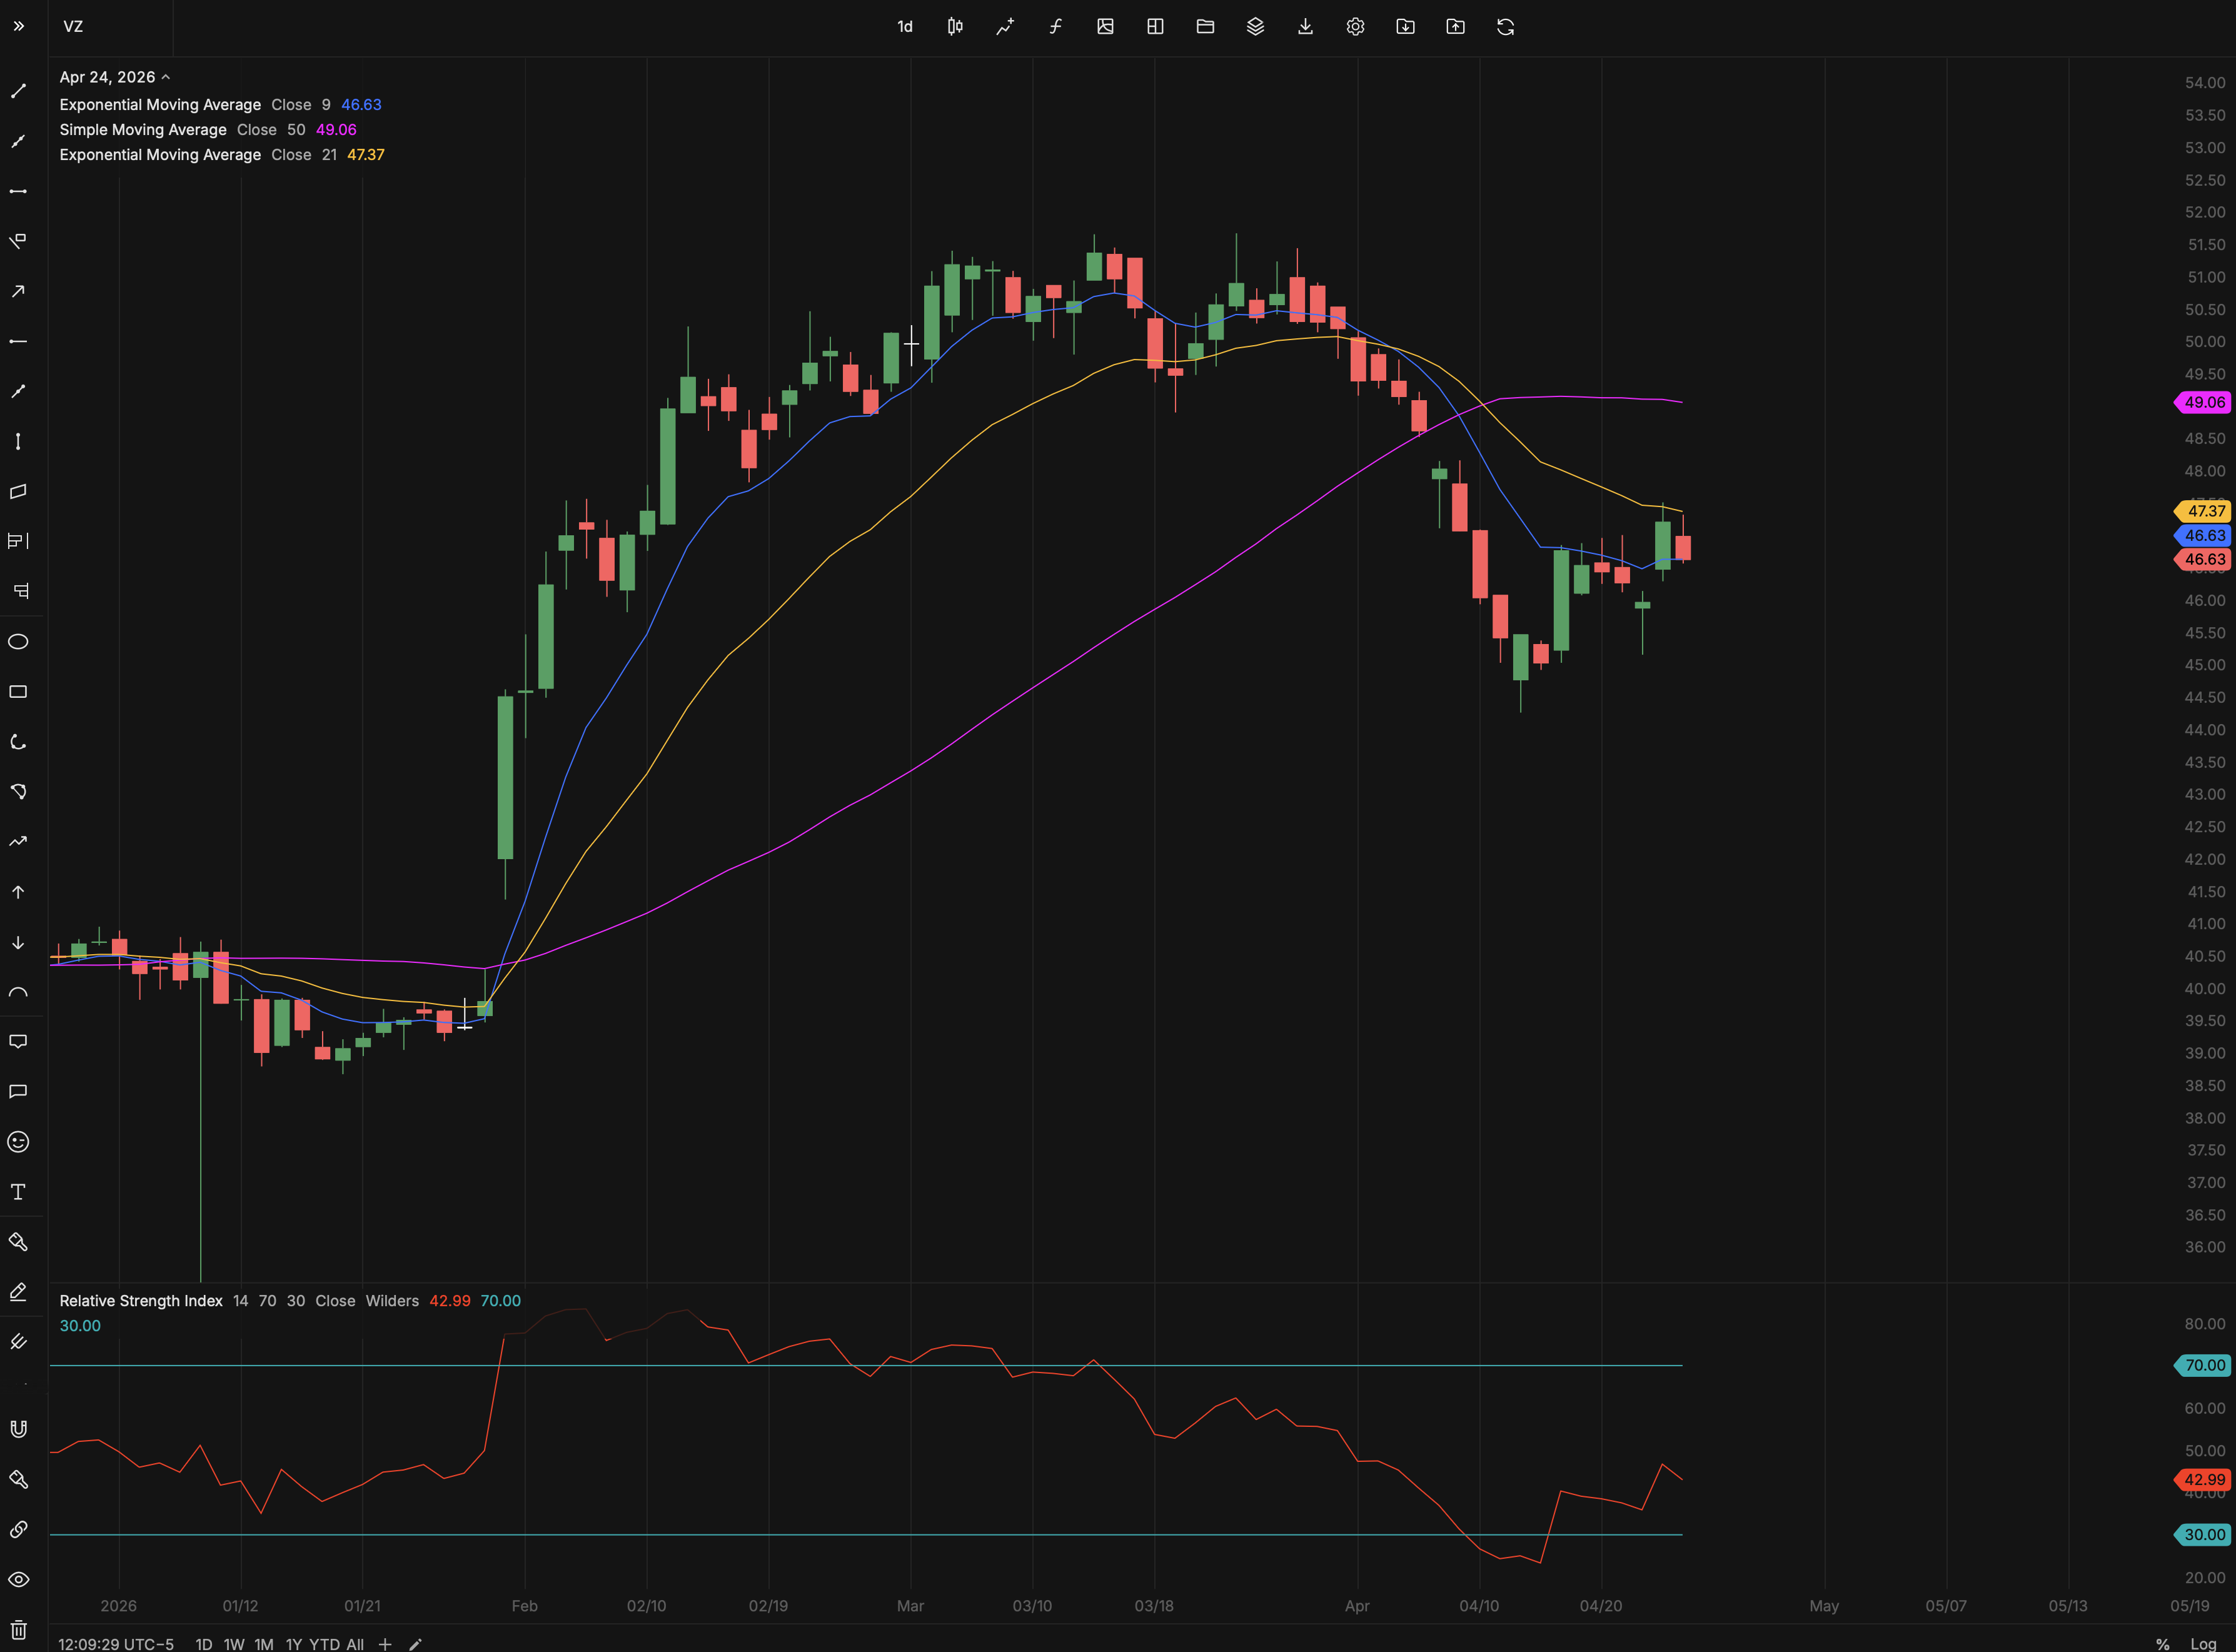This screenshot has height=1652, width=2236.
Task: Add a custom interval with the plus button
Action: (x=385, y=1644)
